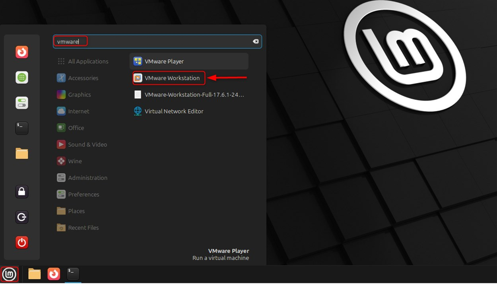Open VMware-Workstation-Full-17.6.1 file result
This screenshot has height=284, width=497.
189,95
